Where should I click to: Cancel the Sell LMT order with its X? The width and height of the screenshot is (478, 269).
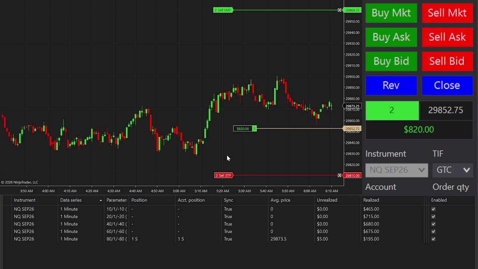click(339, 10)
